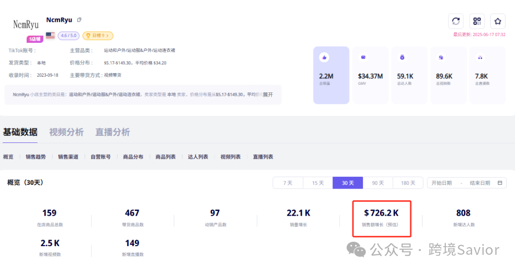Viewport: 515px width, 270px height.
Task: Select the 2.2M total sales card
Action: pyautogui.click(x=331, y=75)
